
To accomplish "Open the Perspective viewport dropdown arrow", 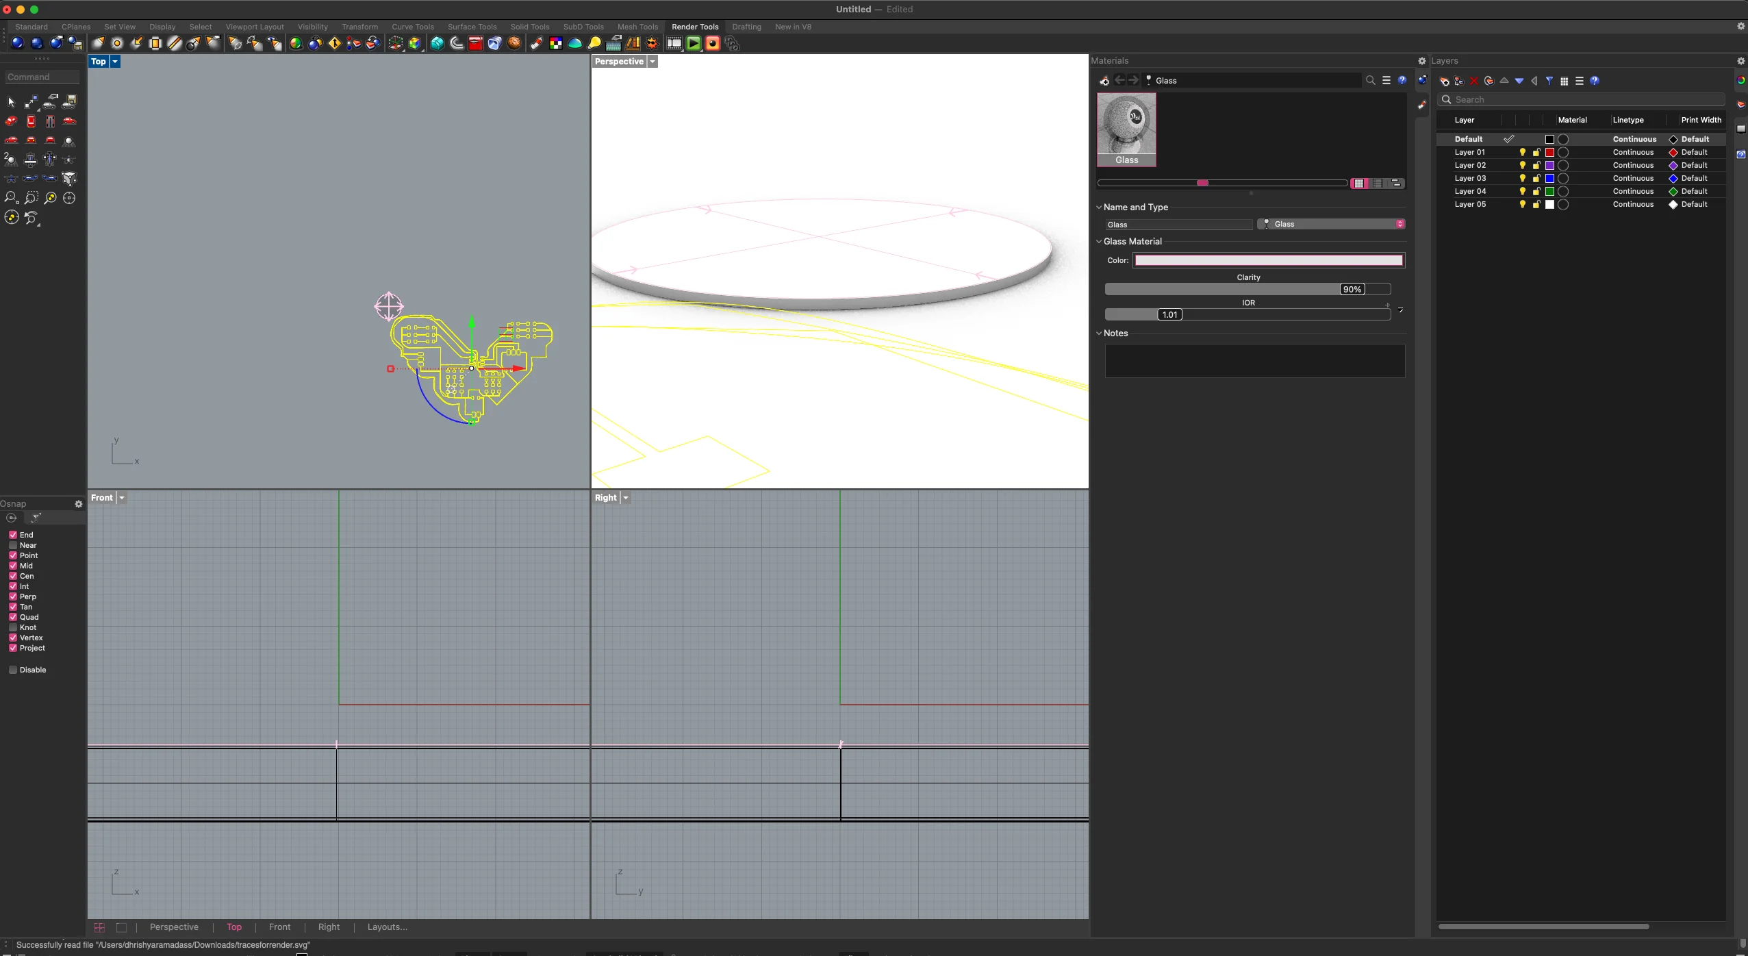I will [653, 62].
